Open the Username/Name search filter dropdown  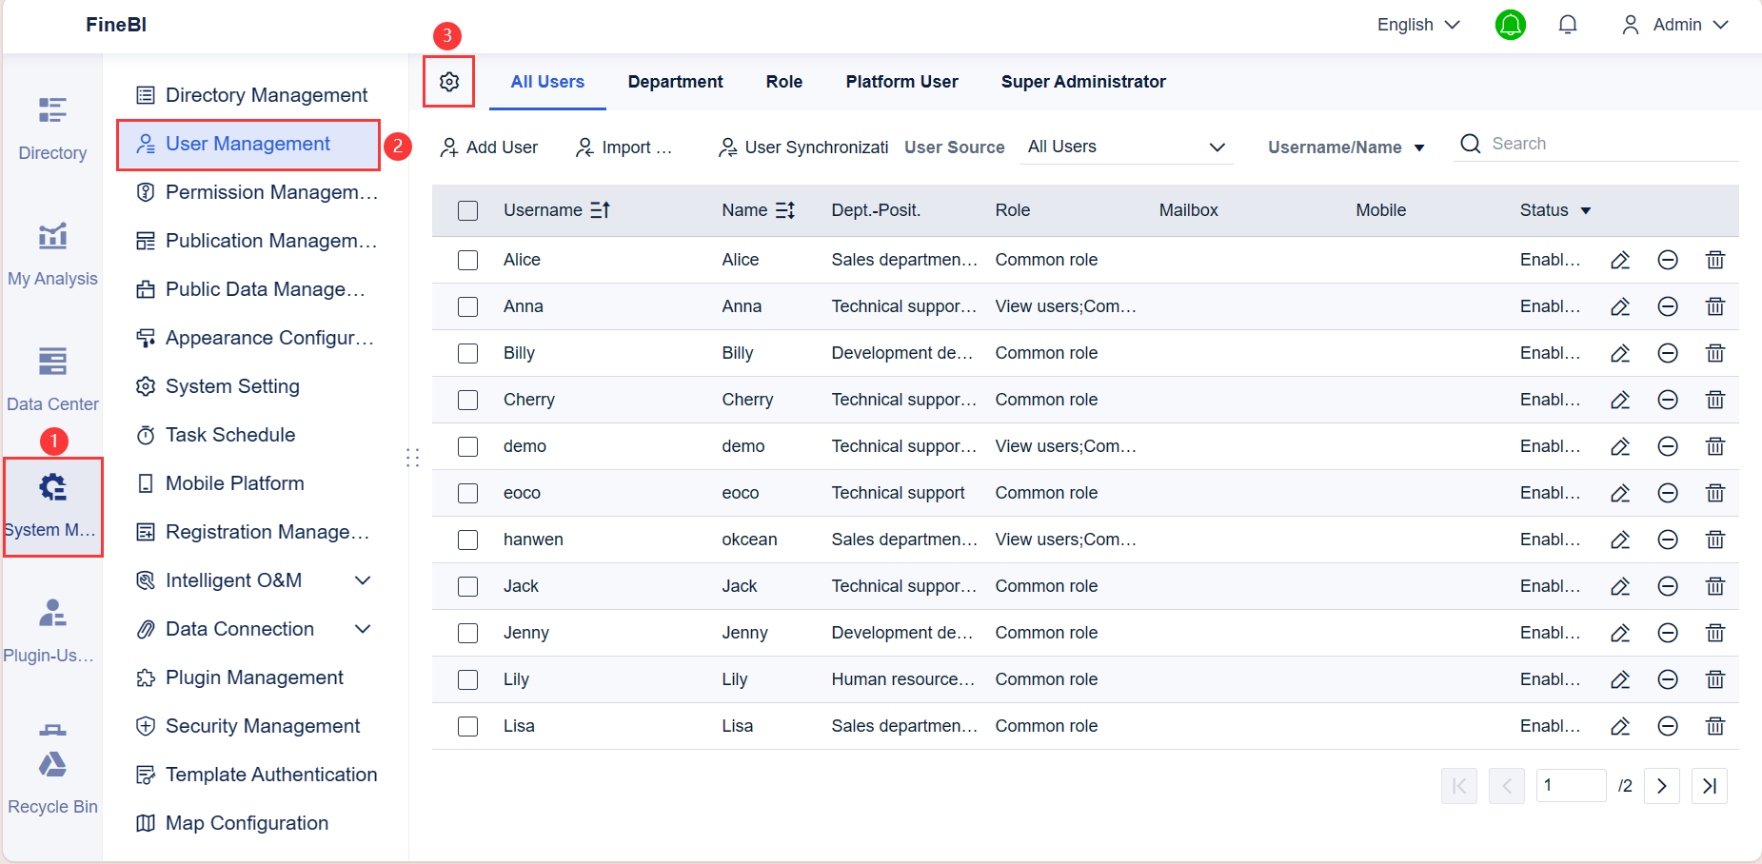[1343, 146]
